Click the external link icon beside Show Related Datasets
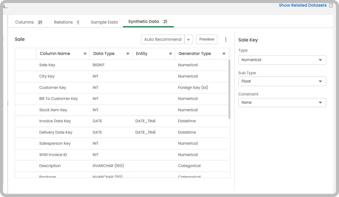339x197 pixels. coord(331,5)
